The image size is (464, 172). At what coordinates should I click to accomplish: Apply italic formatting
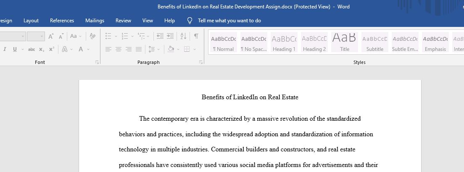coord(5,49)
